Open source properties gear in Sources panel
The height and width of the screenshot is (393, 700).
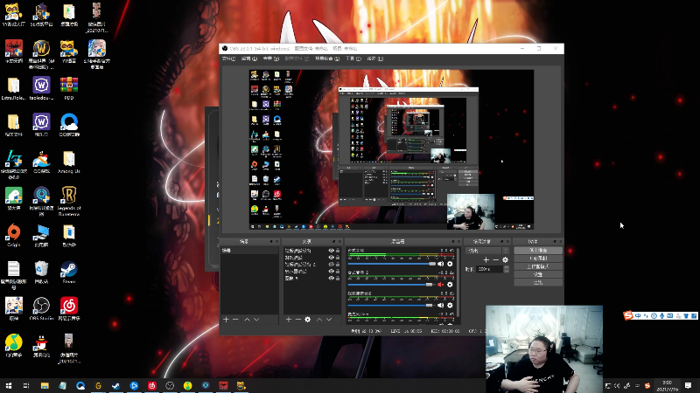tap(308, 320)
